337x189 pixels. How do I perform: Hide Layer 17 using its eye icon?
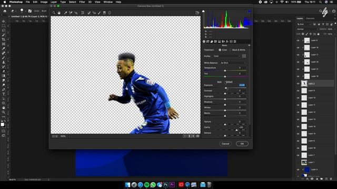pos(298,55)
